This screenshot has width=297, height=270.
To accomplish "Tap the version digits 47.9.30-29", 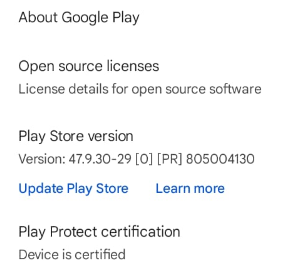I will [x=100, y=159].
